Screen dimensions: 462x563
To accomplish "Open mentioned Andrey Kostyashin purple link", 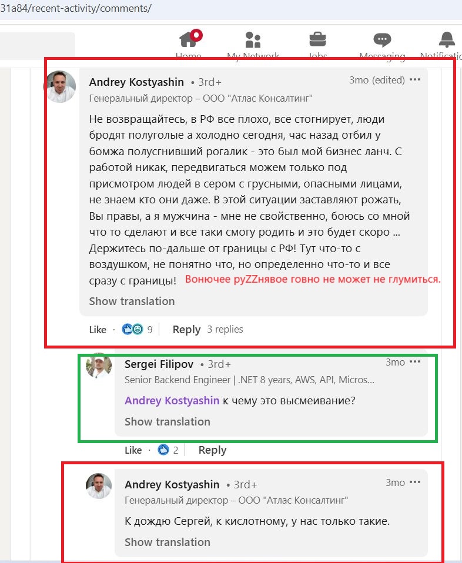I will (172, 400).
